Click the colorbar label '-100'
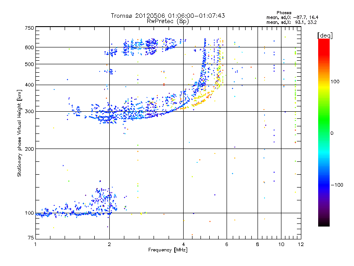The width and height of the screenshot is (354, 266). tap(337, 185)
